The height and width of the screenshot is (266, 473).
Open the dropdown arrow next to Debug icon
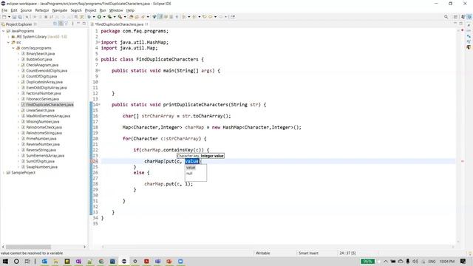94,17
